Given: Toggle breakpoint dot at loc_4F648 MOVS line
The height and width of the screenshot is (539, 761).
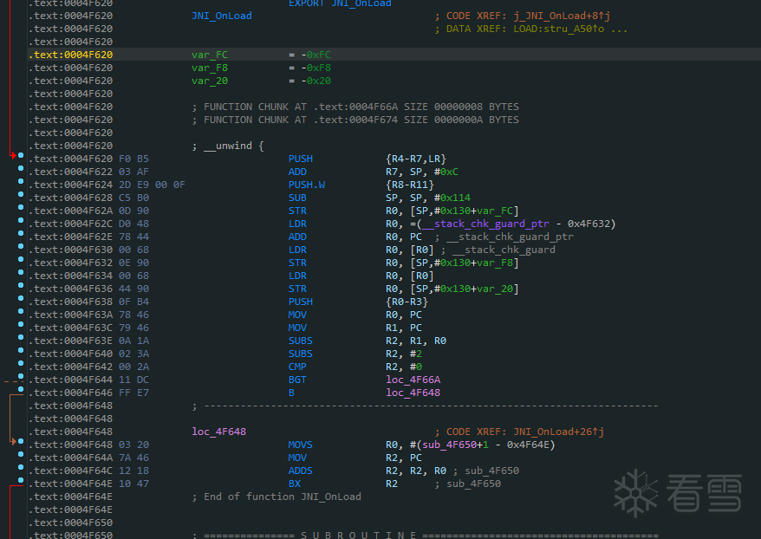Looking at the screenshot, I should [21, 441].
